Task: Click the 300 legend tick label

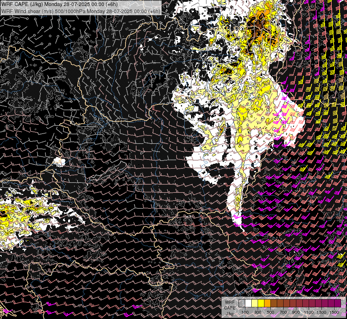Action: [x=258, y=312]
